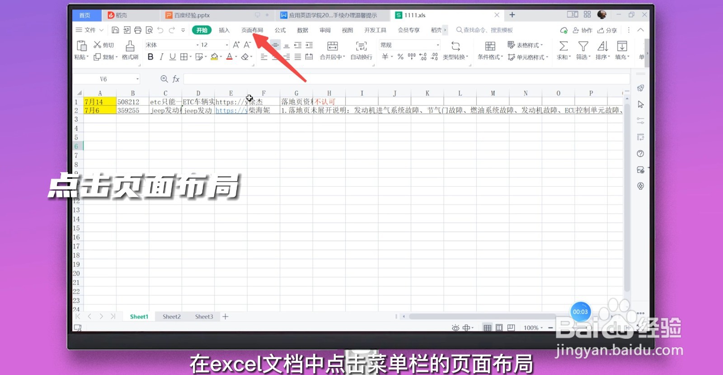Click the Print icon in quick toolbar

pyautogui.click(x=138, y=30)
